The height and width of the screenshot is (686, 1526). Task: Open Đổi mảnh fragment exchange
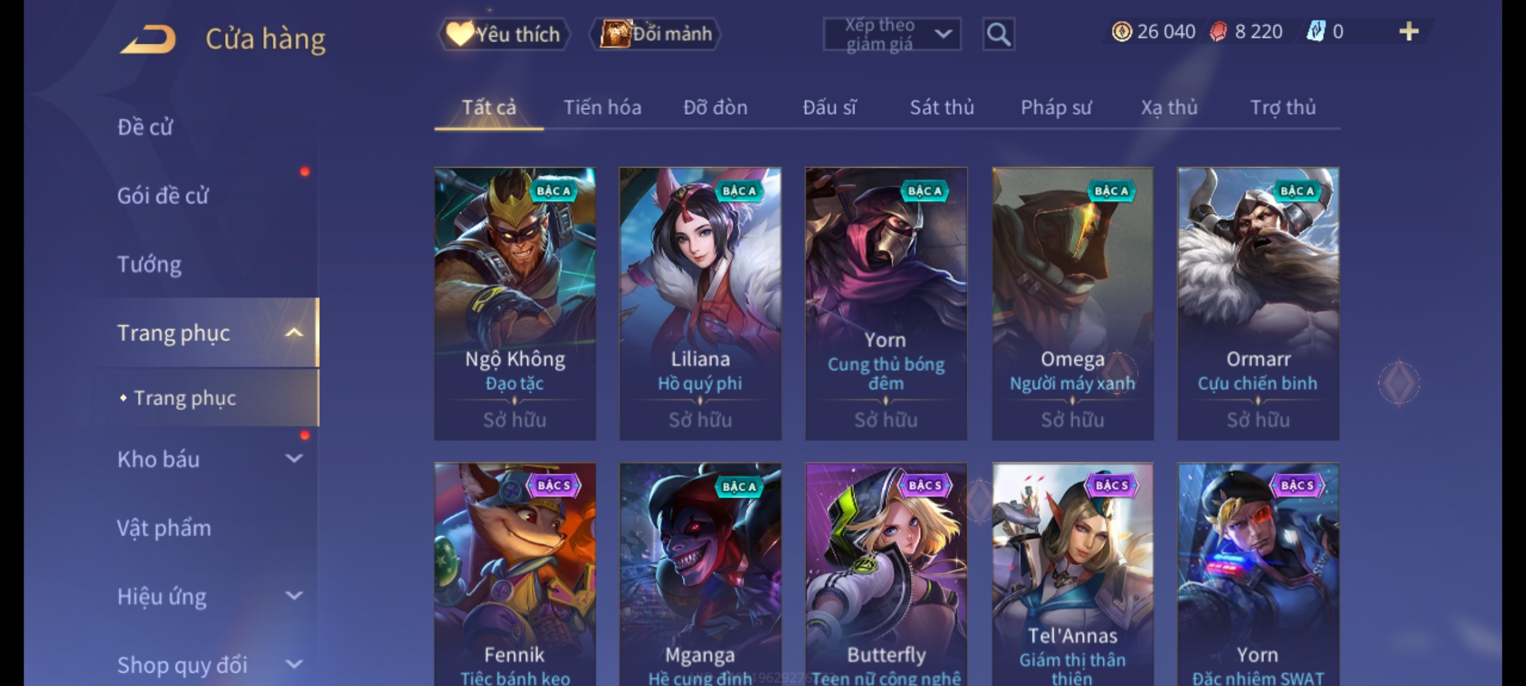(x=656, y=34)
